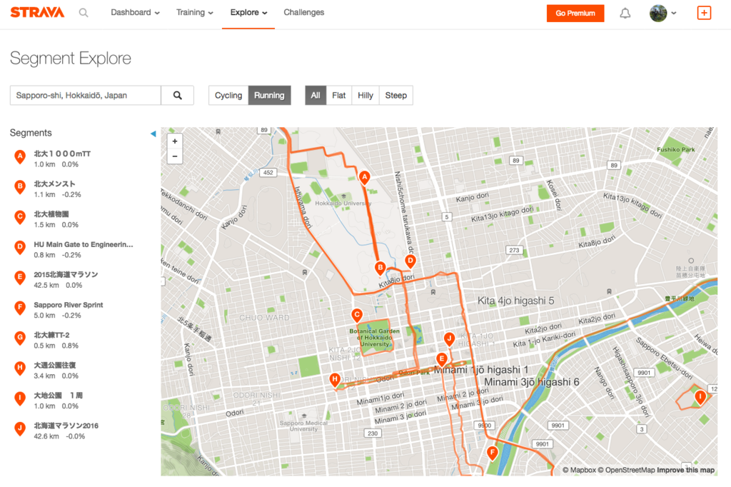Switch segment type to Cycling
The width and height of the screenshot is (731, 487).
click(228, 95)
